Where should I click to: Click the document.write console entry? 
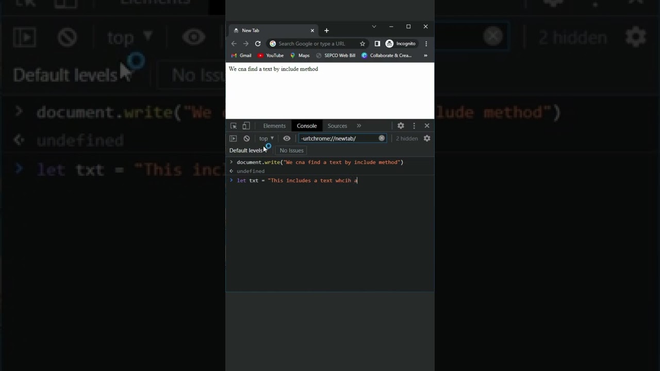pos(320,162)
